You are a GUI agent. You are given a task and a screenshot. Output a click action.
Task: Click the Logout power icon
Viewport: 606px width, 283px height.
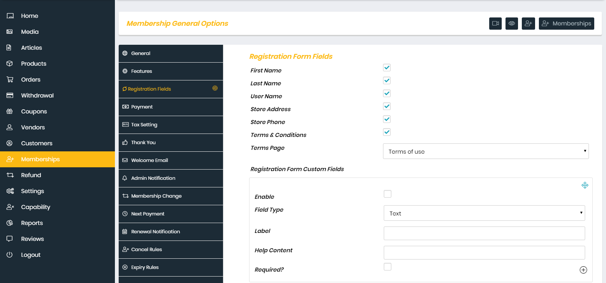click(10, 255)
